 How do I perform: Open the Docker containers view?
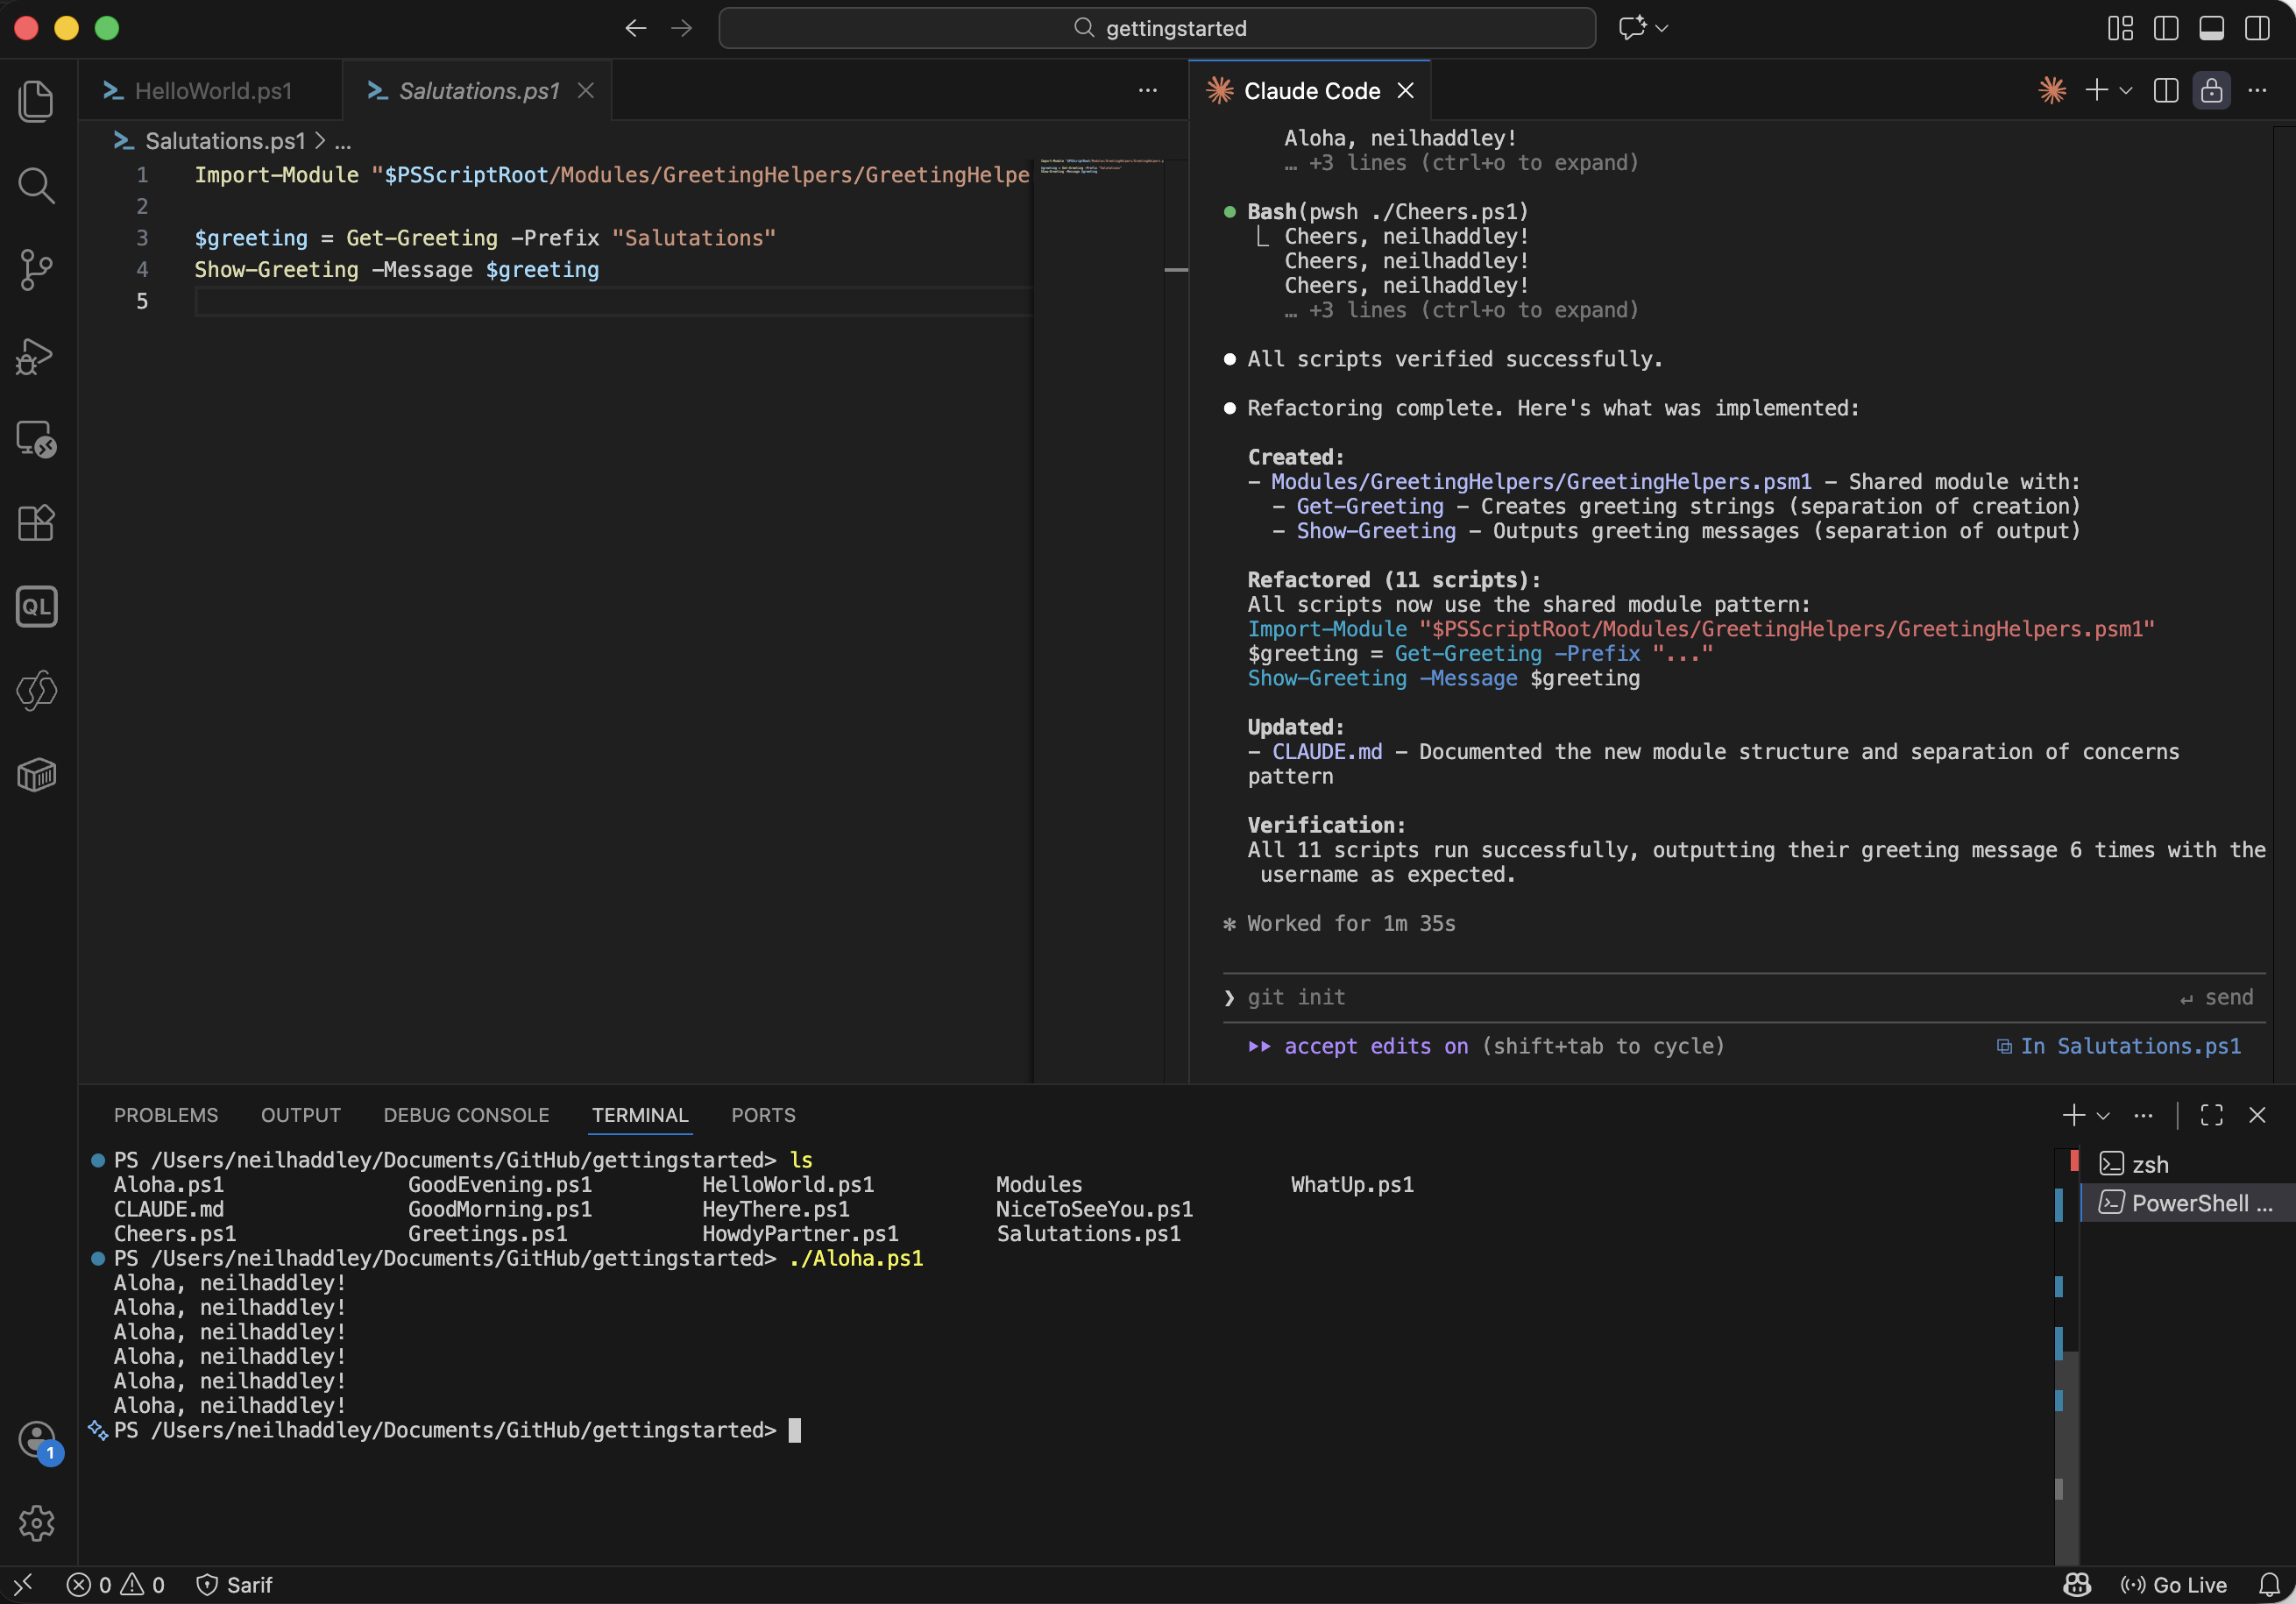click(x=36, y=775)
